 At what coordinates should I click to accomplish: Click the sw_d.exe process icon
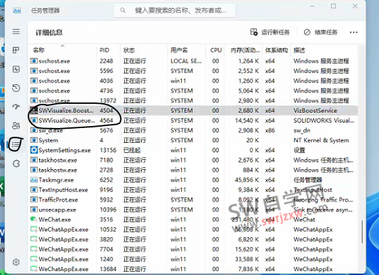point(34,130)
